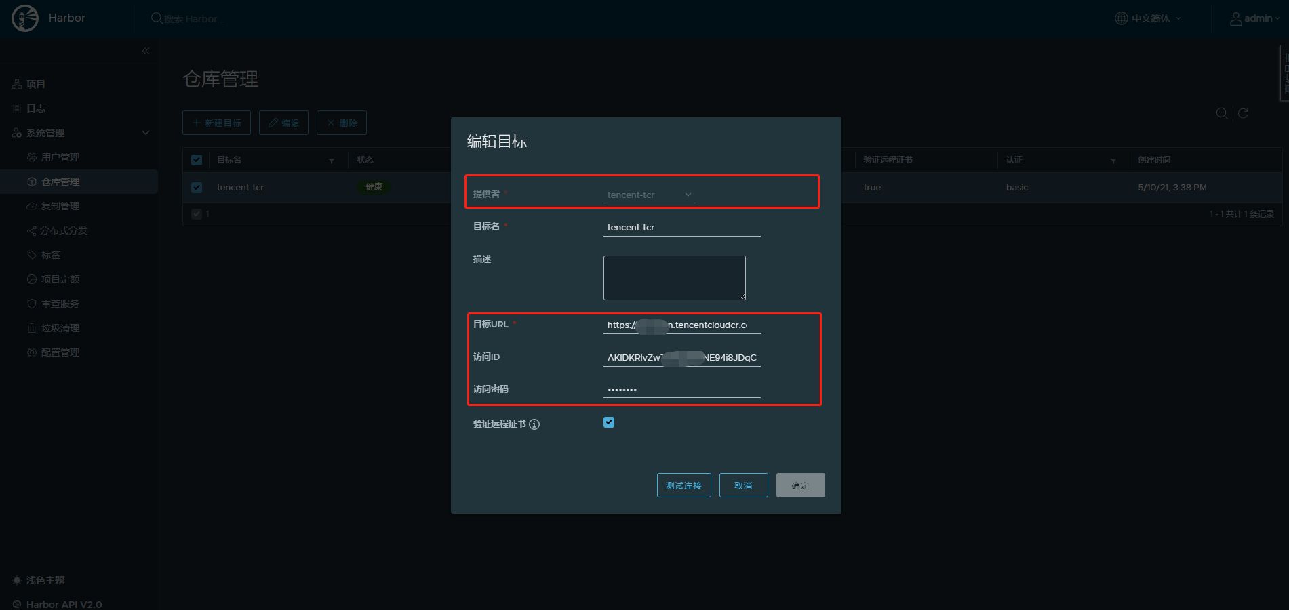Image resolution: width=1289 pixels, height=610 pixels.
Task: Filter the 目标名 column
Action: [x=332, y=161]
